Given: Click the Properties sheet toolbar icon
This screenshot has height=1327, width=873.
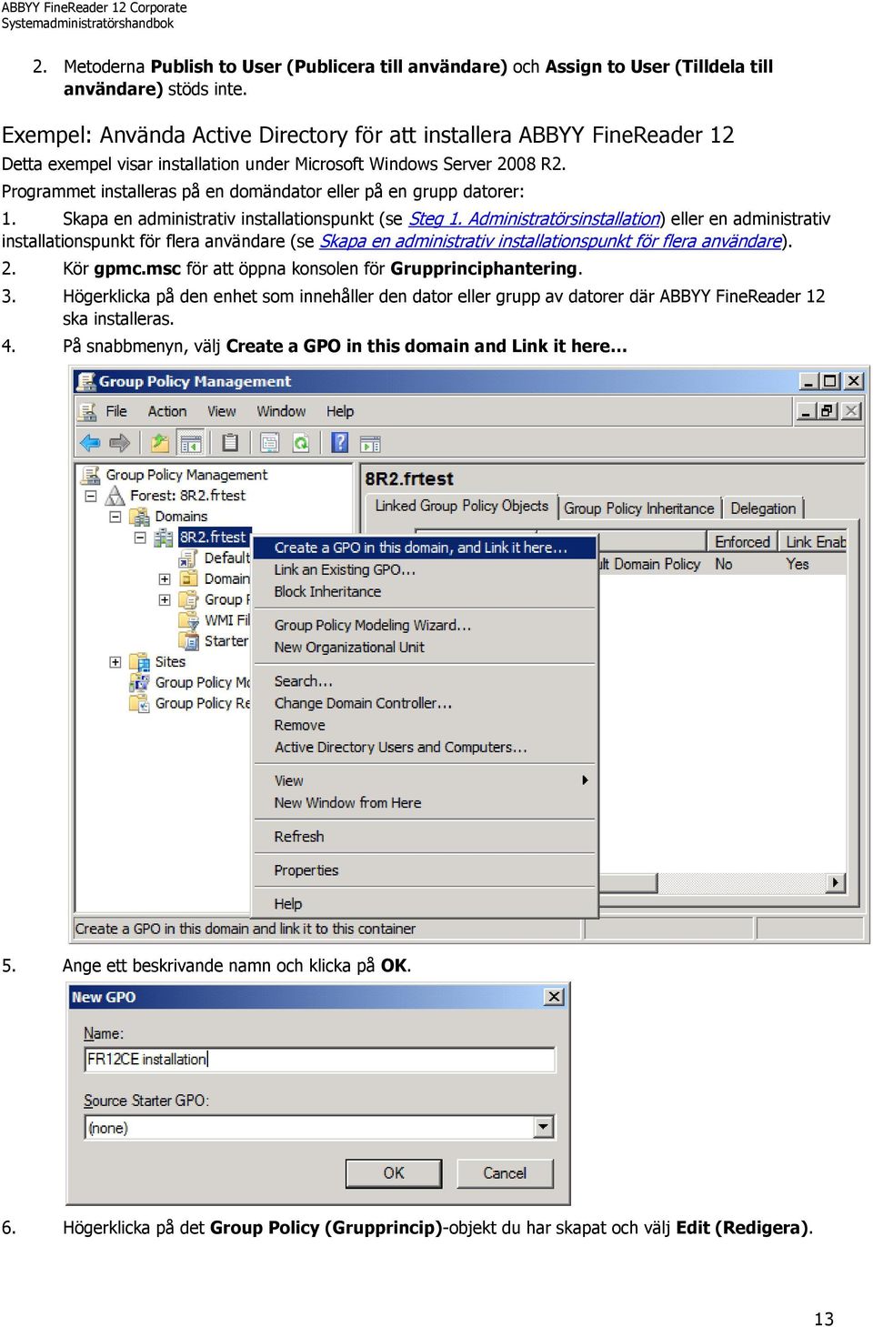Looking at the screenshot, I should pos(270,443).
